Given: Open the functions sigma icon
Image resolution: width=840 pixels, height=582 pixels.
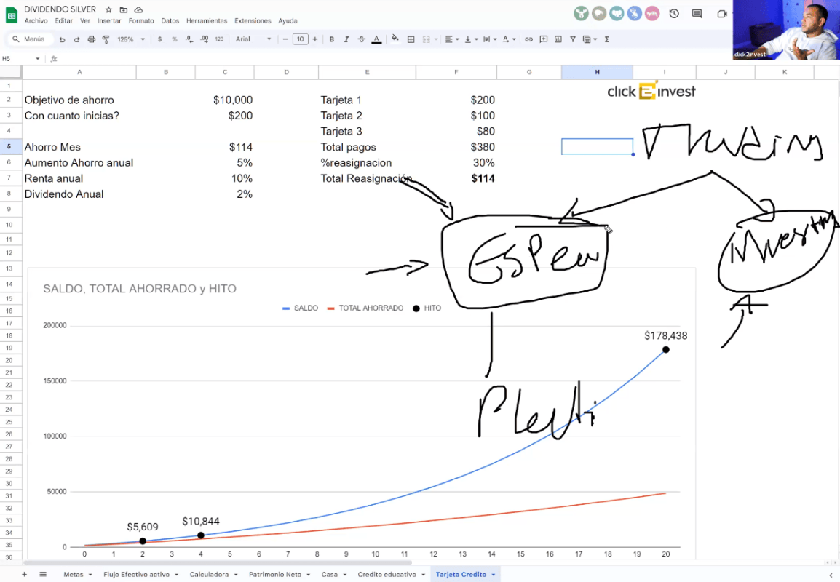Looking at the screenshot, I should (607, 39).
